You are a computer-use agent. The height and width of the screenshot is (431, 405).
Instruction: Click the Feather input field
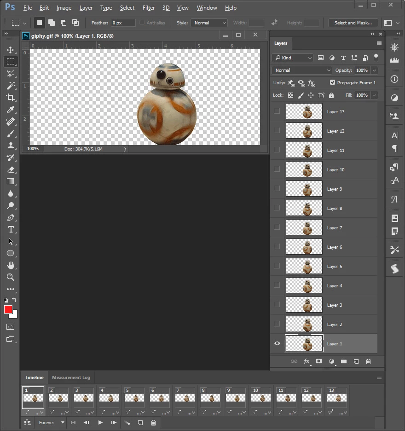(123, 23)
